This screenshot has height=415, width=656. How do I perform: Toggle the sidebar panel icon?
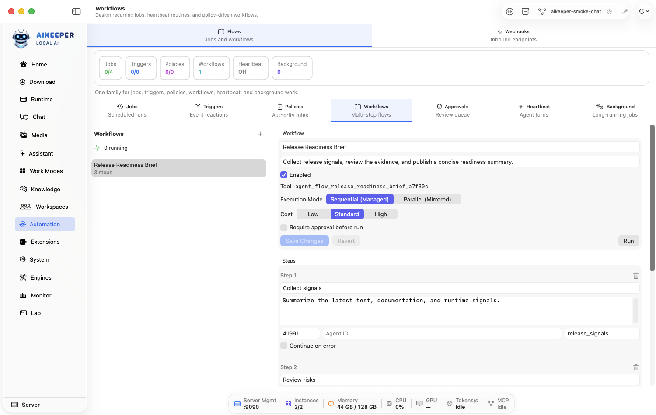77,11
